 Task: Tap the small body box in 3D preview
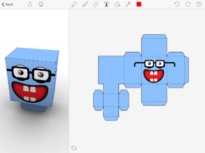tap(33, 107)
